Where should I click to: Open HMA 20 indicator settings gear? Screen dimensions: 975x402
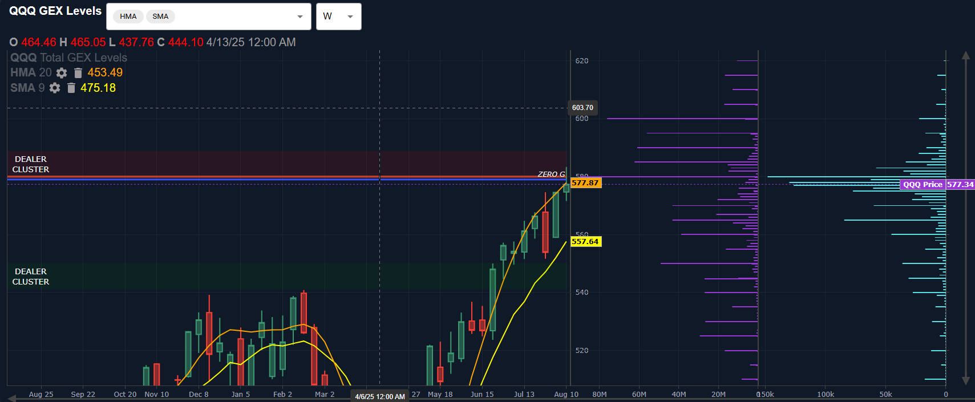pyautogui.click(x=62, y=73)
